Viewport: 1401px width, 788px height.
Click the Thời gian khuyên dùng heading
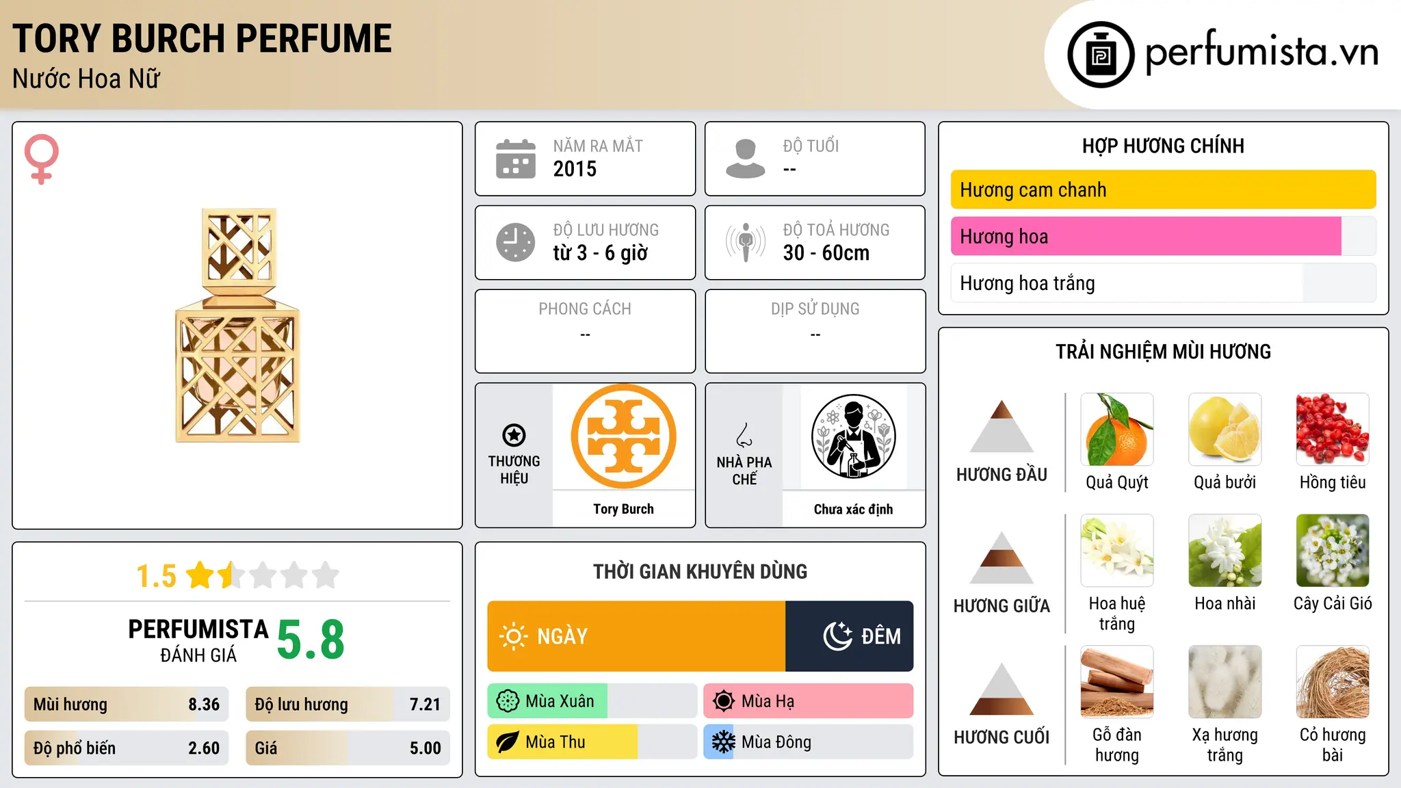(x=700, y=571)
